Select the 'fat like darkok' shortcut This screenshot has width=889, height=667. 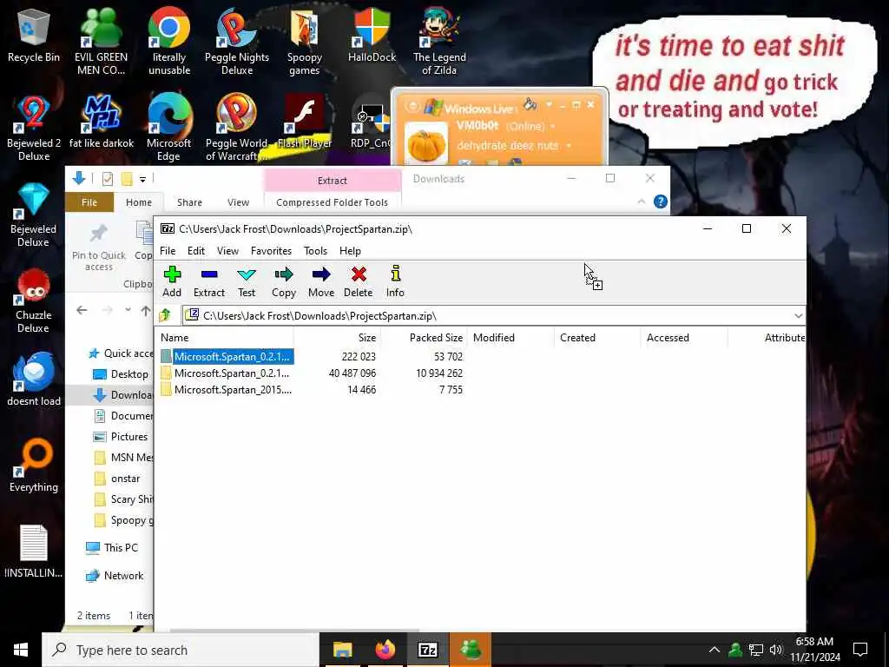(x=102, y=122)
